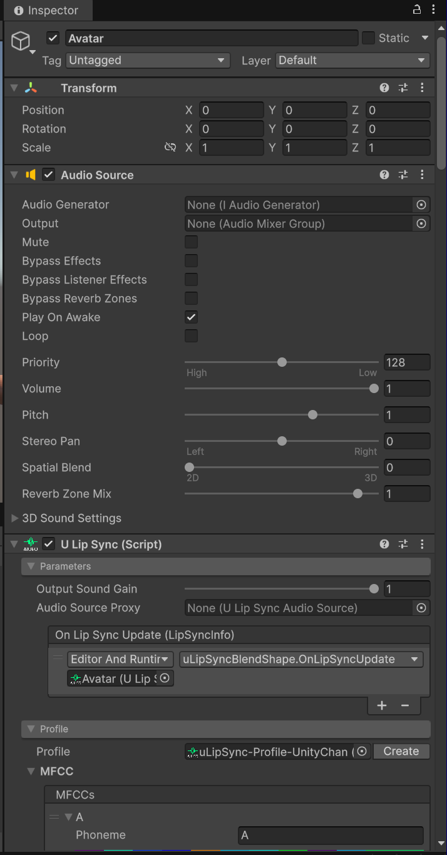Viewport: 447px width, 855px height.
Task: Click the Create button next to Profile
Action: pos(401,752)
